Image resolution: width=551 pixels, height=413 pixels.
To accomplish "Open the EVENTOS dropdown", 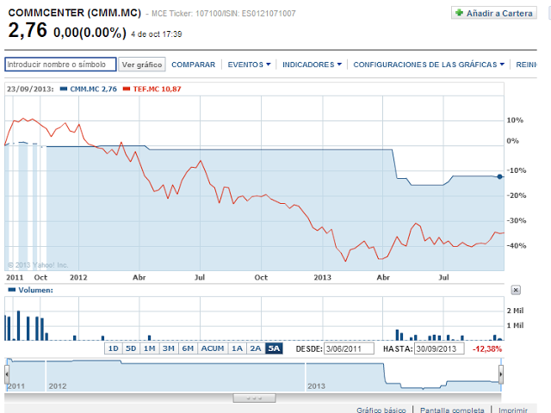I will coord(249,65).
